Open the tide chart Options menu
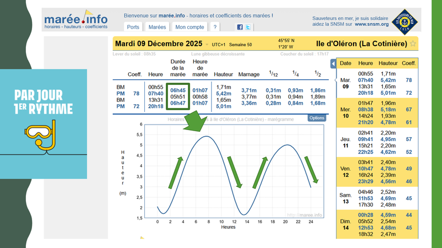The image size is (442, 248). pos(317,117)
